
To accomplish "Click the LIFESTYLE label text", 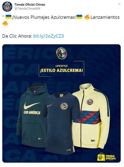I will pyautogui.click(x=61, y=66).
